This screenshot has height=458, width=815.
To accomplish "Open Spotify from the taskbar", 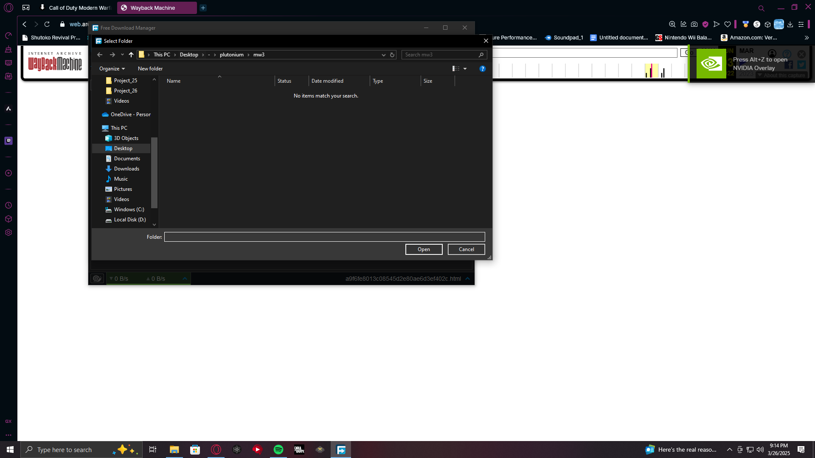I will pos(278,450).
